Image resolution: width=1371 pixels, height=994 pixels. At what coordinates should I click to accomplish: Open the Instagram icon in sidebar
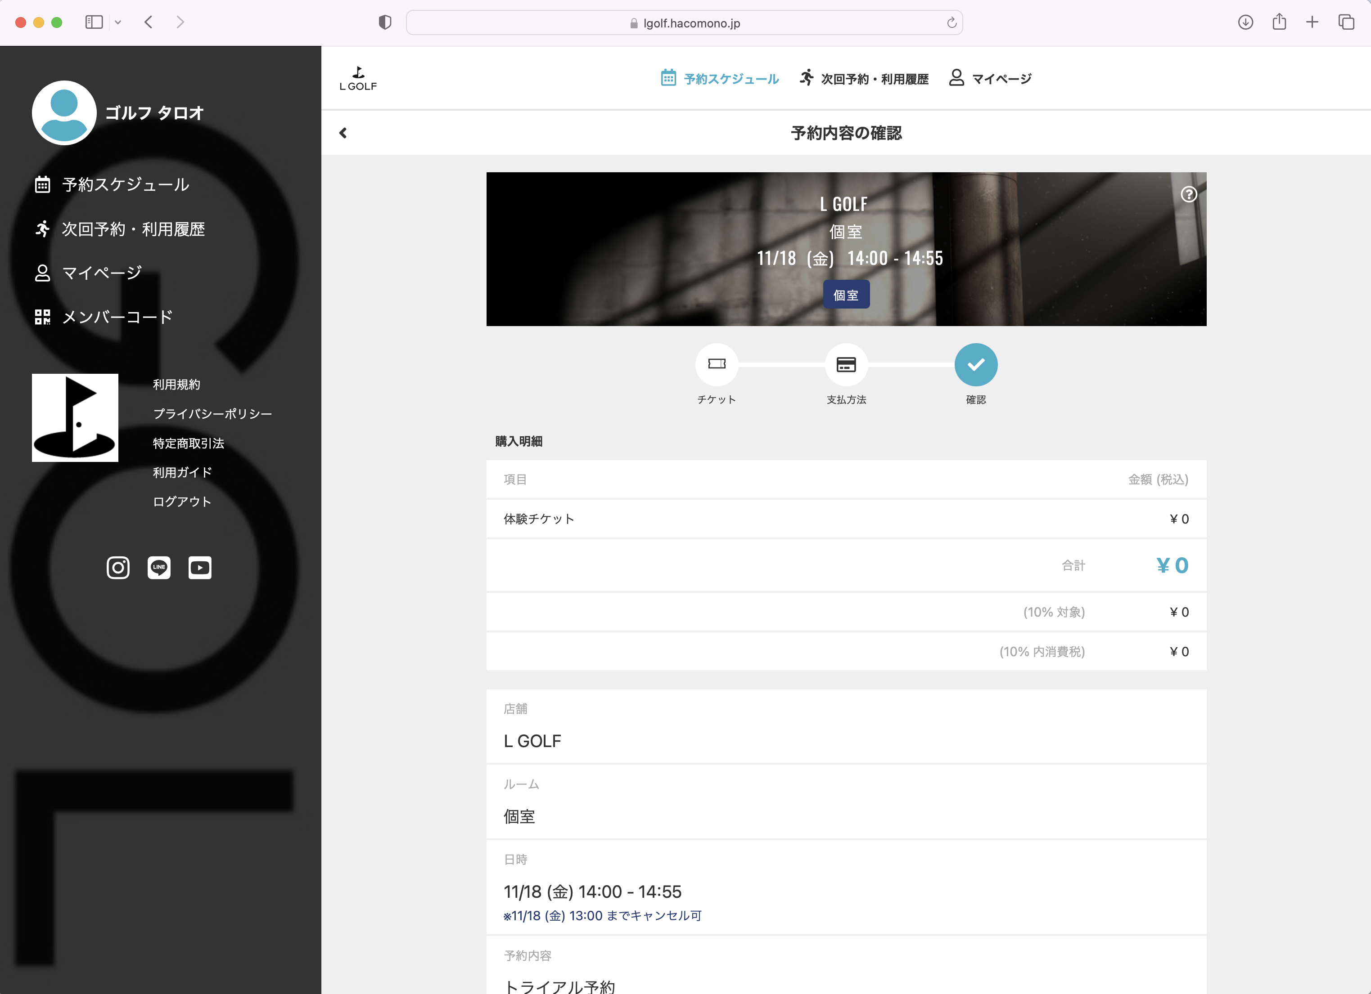(118, 568)
